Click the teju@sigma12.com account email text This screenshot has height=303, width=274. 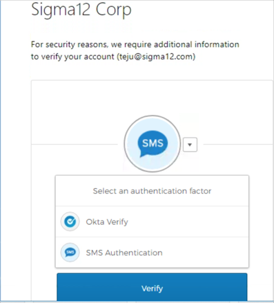click(x=156, y=57)
